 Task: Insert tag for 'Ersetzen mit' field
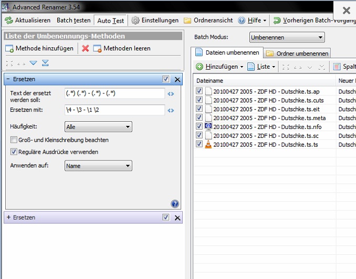coord(171,111)
